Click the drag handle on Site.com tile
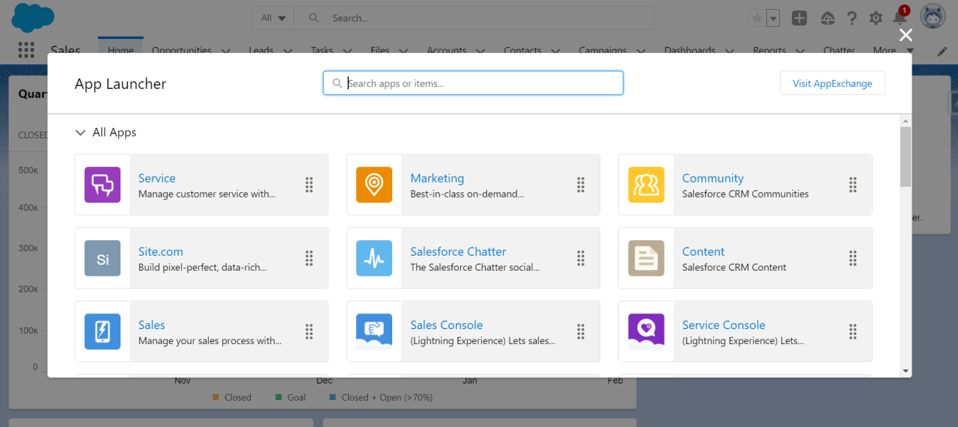The width and height of the screenshot is (958, 427). tap(309, 258)
